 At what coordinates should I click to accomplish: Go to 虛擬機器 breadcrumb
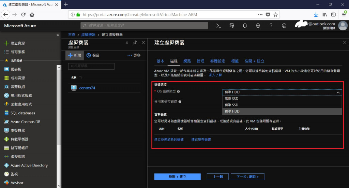tap(88, 35)
